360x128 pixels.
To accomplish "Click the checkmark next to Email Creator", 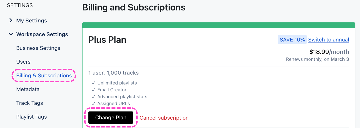I will click(93, 90).
